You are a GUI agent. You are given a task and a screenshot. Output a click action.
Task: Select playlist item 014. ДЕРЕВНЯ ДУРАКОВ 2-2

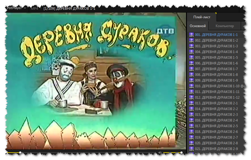click(216, 109)
